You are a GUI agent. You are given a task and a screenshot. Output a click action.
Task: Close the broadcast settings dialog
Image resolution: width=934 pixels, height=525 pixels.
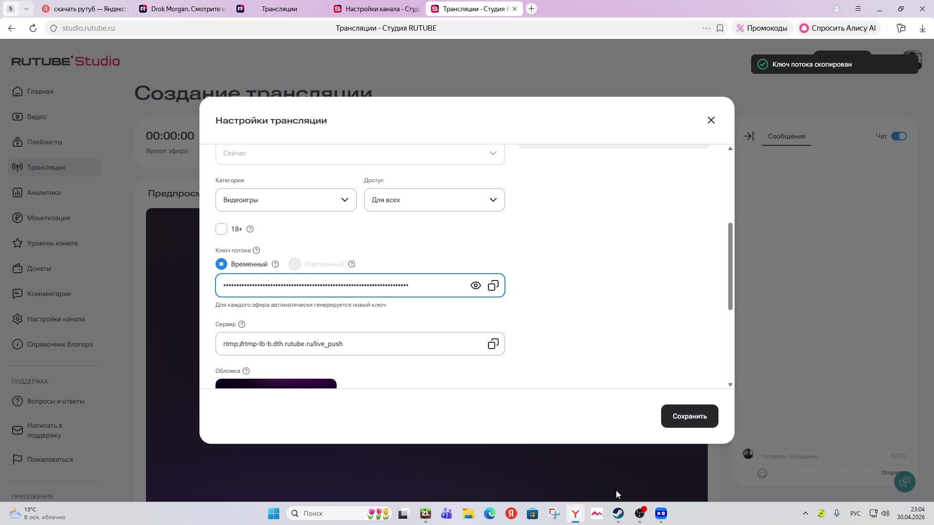711,120
